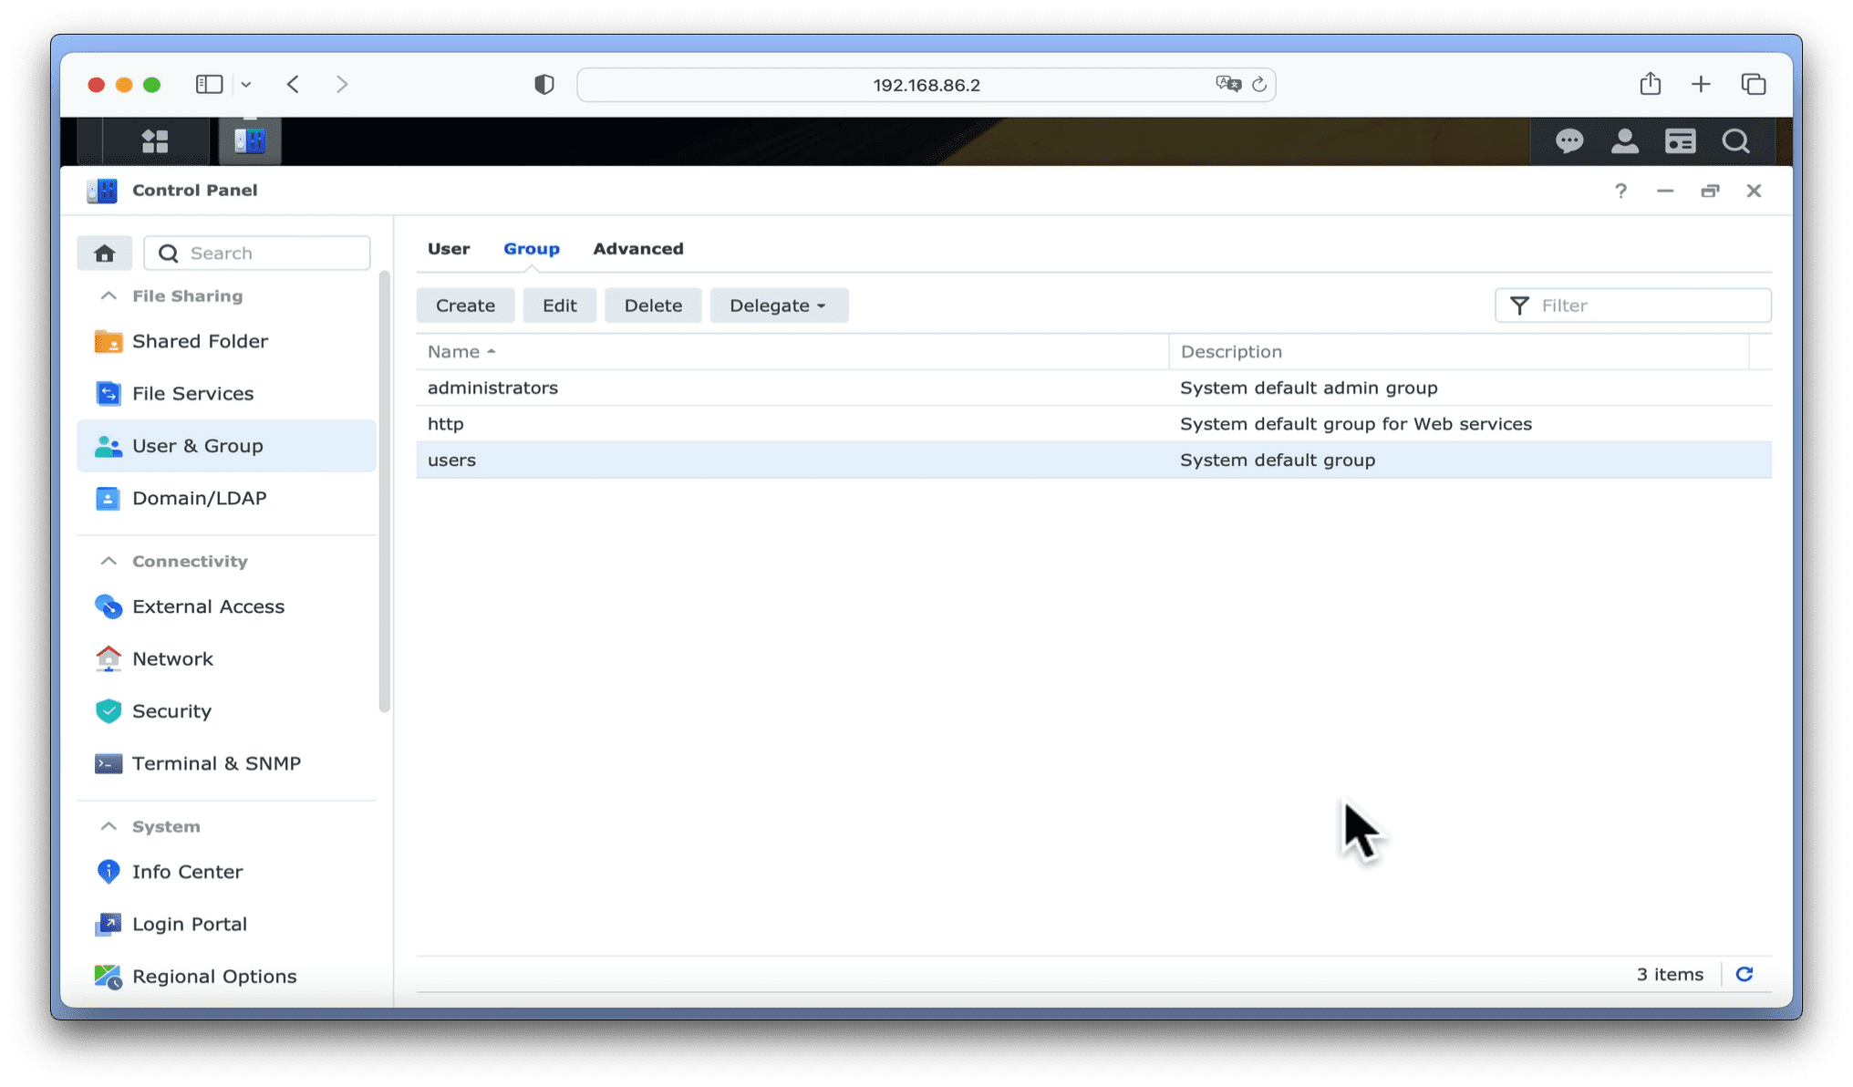Click the sidebar scrollbar
1853x1087 pixels.
pyautogui.click(x=384, y=492)
